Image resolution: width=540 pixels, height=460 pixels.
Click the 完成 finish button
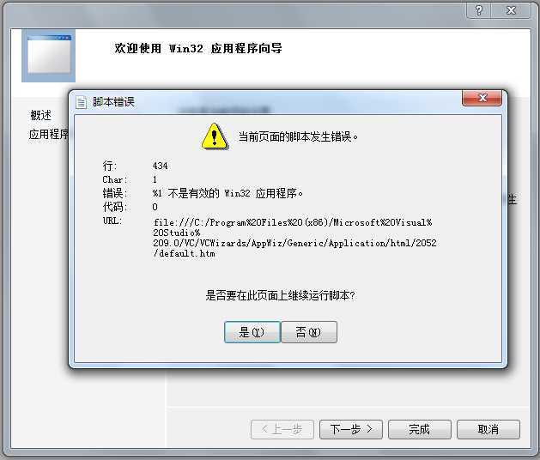pos(420,429)
